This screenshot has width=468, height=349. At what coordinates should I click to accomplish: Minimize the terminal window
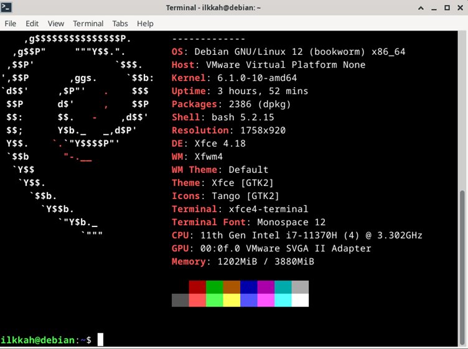coord(434,7)
